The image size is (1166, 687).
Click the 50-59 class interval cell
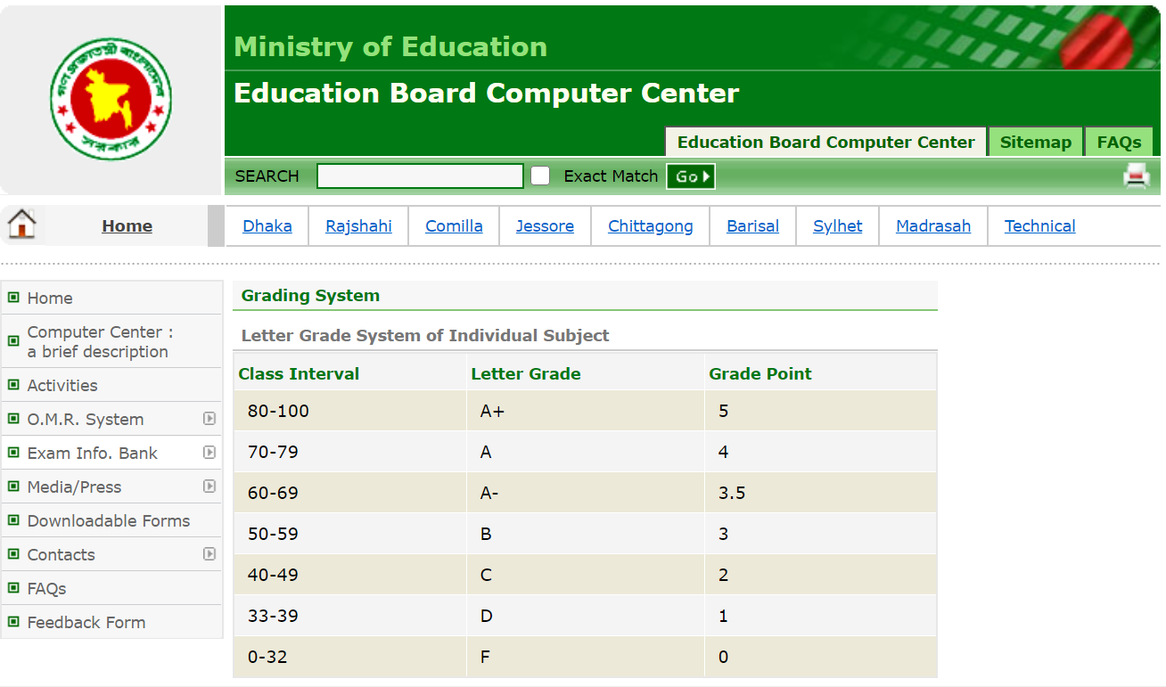349,534
